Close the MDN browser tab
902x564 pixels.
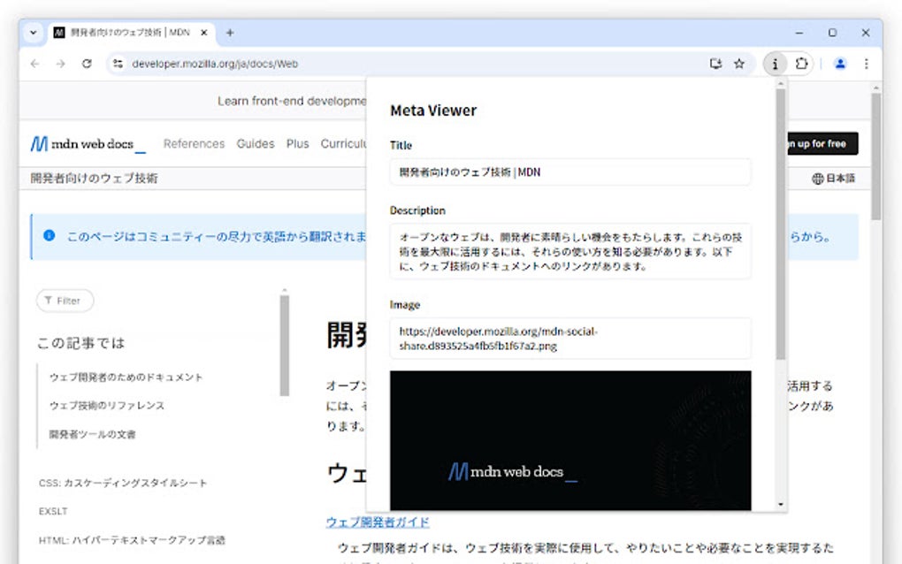[203, 33]
